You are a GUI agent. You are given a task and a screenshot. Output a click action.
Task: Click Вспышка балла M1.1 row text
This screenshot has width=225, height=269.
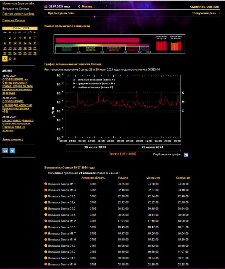62,184
